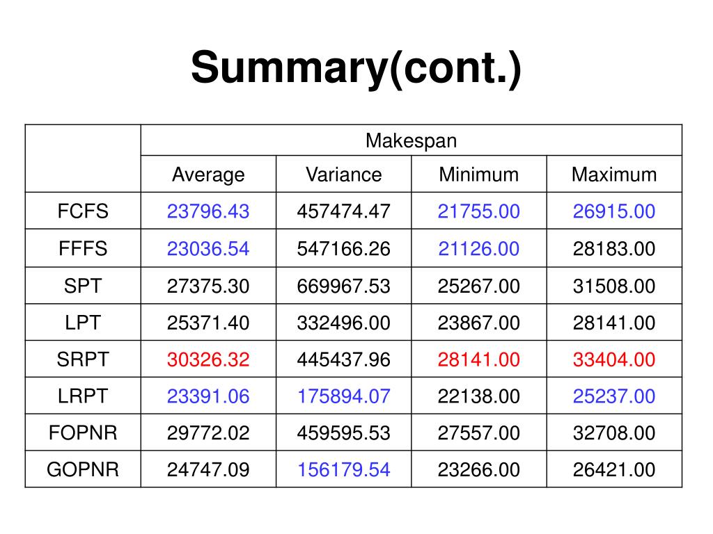Click the SRPT maximum 33404.00
Image resolution: width=713 pixels, height=534 pixels.
pyautogui.click(x=614, y=359)
